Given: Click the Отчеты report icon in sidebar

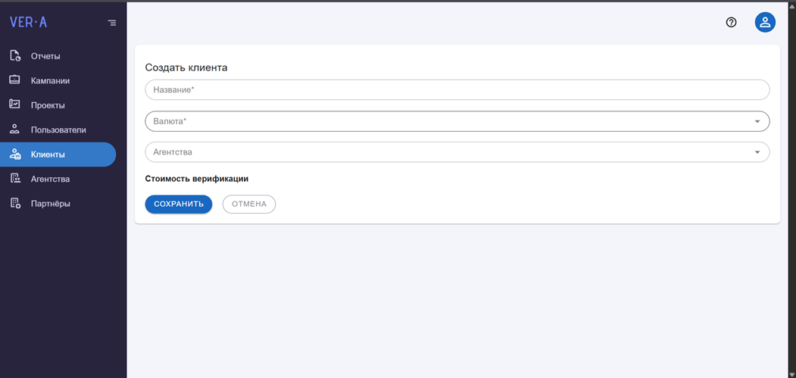Looking at the screenshot, I should tap(15, 56).
